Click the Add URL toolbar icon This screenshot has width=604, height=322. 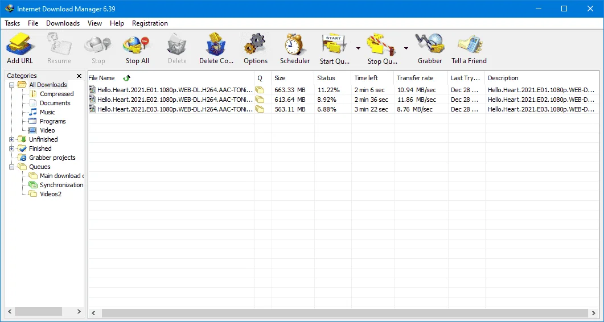click(x=20, y=44)
